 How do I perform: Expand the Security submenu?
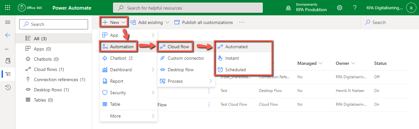[128, 93]
